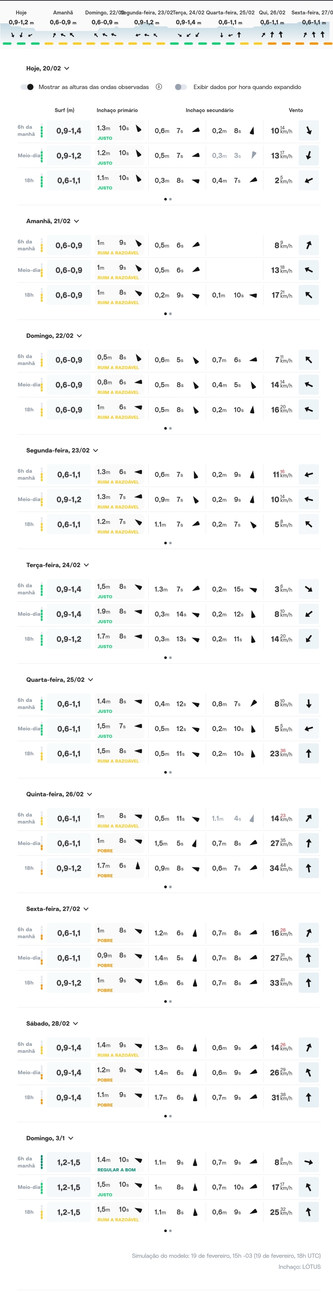The height and width of the screenshot is (1293, 333).
Task: Toggle 'Mostrar as alturas das ondas observadas'
Action: pos(27,87)
